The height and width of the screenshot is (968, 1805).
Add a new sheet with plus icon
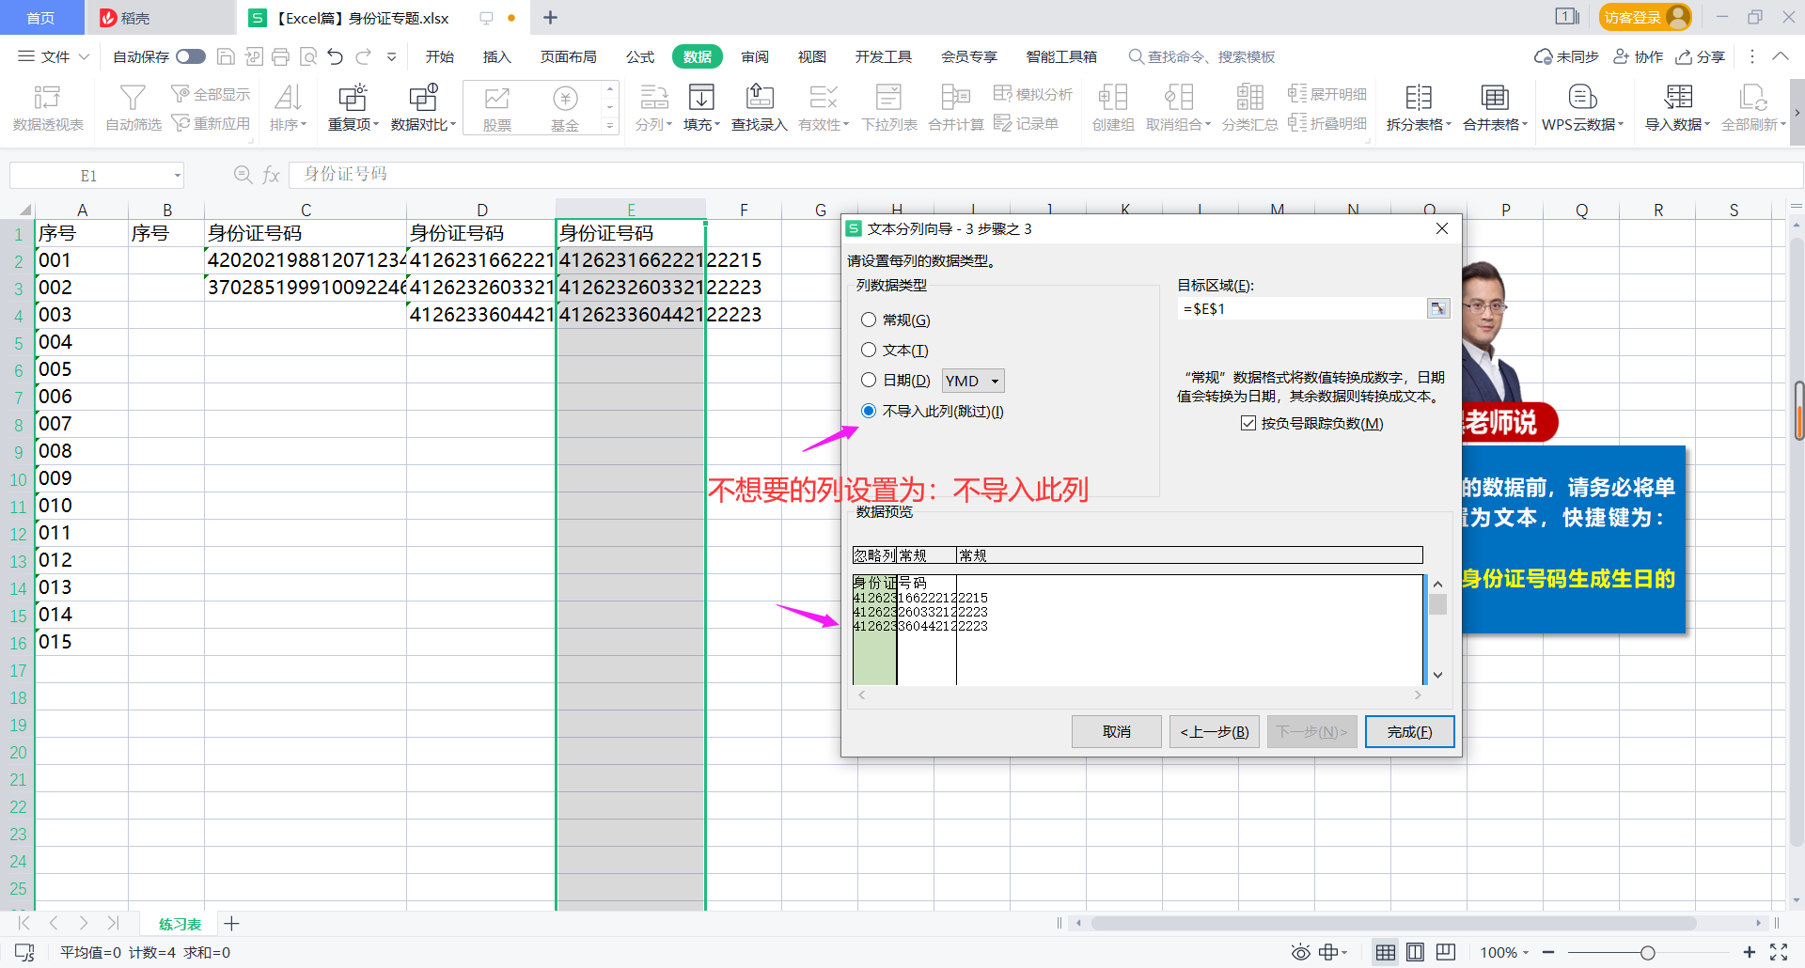click(232, 924)
